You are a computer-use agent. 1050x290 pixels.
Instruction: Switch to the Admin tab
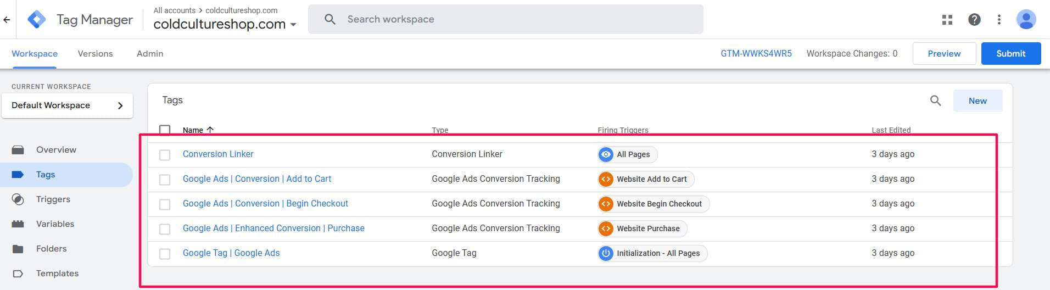(150, 53)
